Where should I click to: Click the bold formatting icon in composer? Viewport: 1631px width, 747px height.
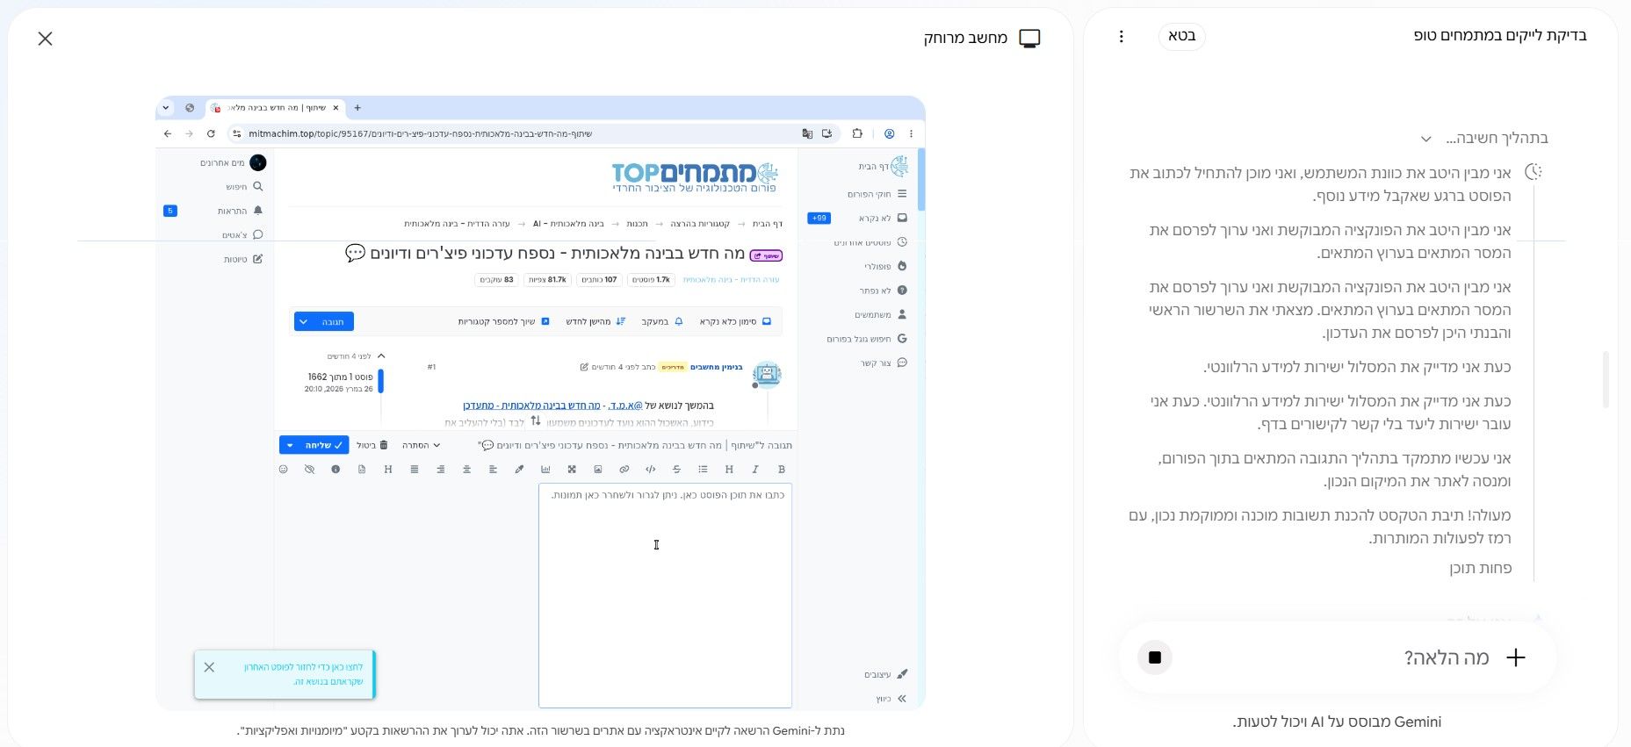coord(782,470)
